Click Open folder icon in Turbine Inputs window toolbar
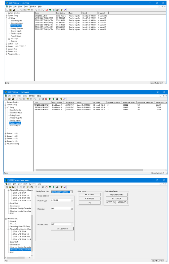This screenshot has height=264, width=169. click(10, 99)
